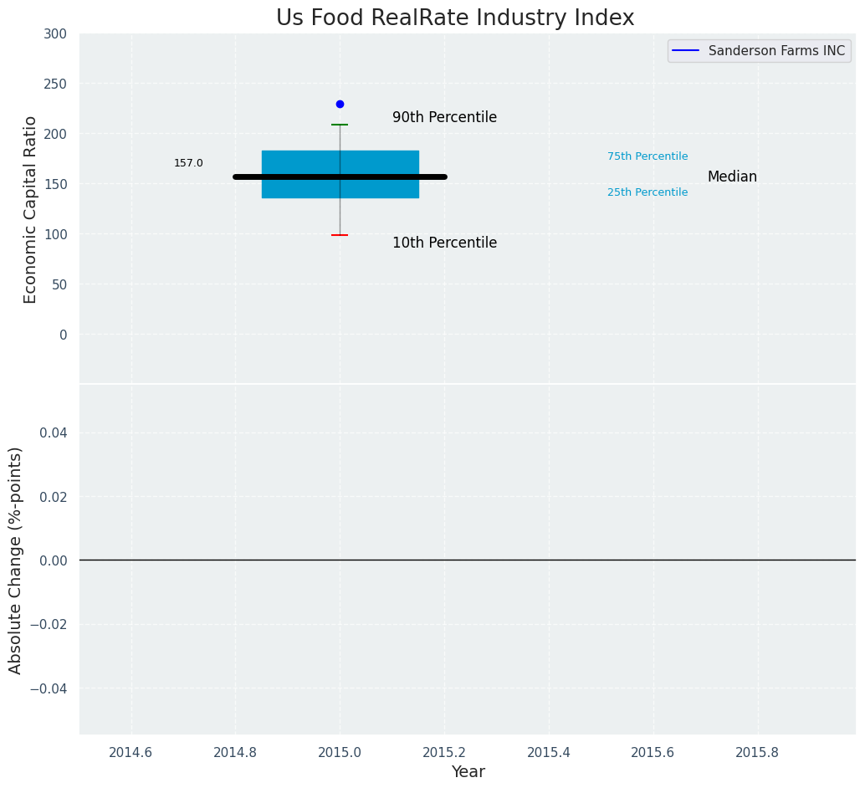This screenshot has width=865, height=788.
Task: Click the Absolute Change (%-points) axis label
Action: click(x=16, y=560)
